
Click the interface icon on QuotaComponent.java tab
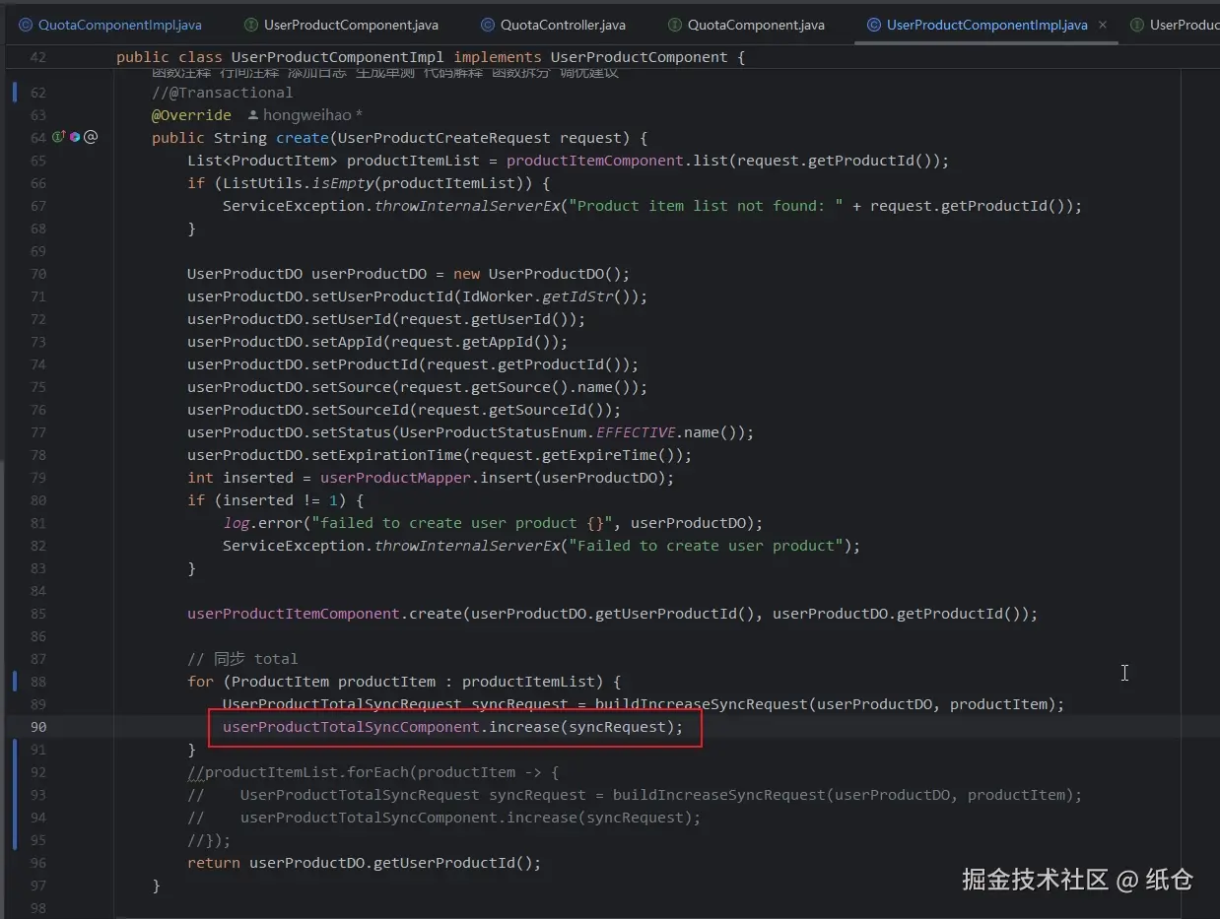[x=675, y=25]
